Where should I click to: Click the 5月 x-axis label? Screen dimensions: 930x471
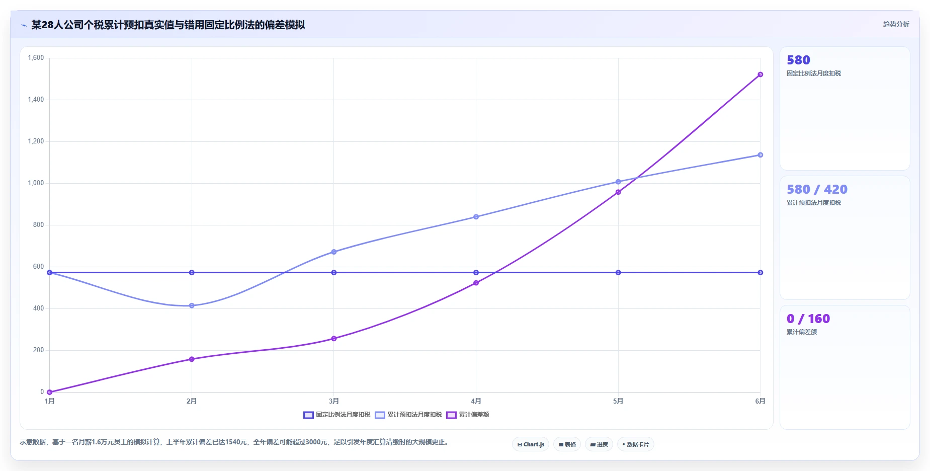(618, 401)
